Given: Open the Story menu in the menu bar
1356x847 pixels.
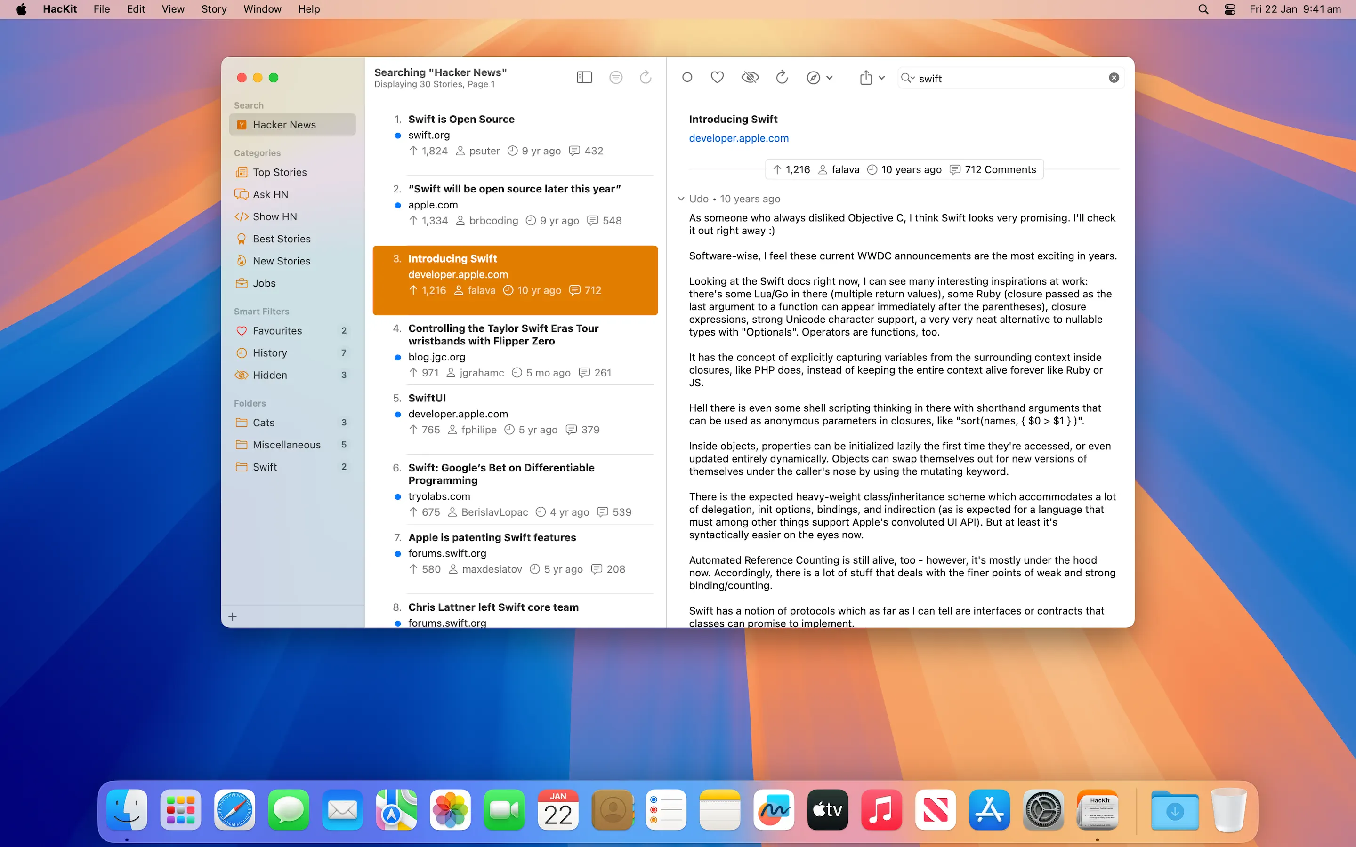Looking at the screenshot, I should pyautogui.click(x=213, y=9).
